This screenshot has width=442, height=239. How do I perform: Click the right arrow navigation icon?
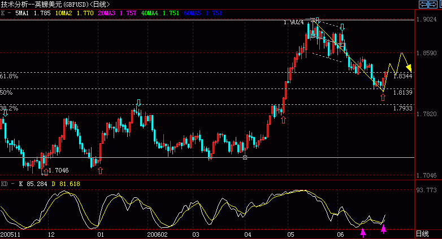click(433, 4)
